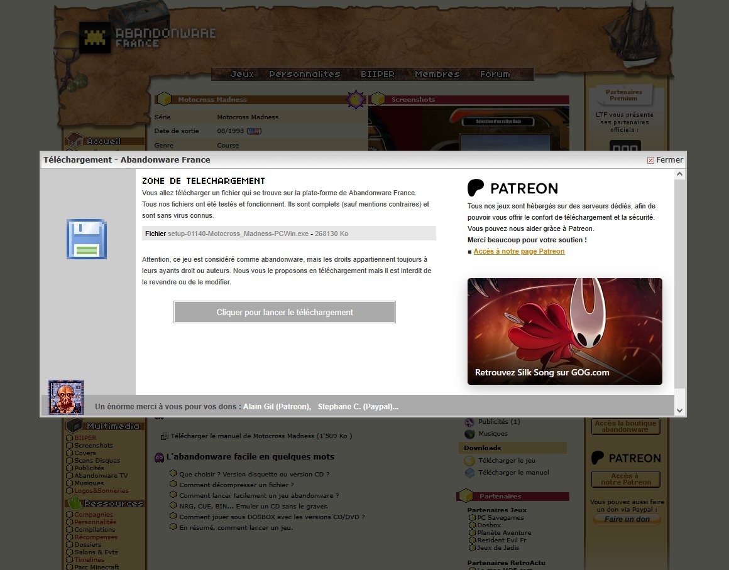
Task: Click the pixel portrait avatar in donation bar
Action: (x=65, y=397)
